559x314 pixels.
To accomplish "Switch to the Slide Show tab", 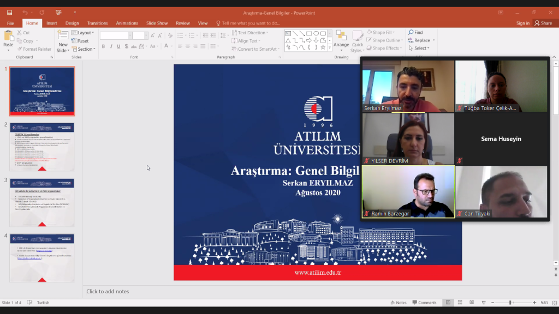I will point(157,23).
